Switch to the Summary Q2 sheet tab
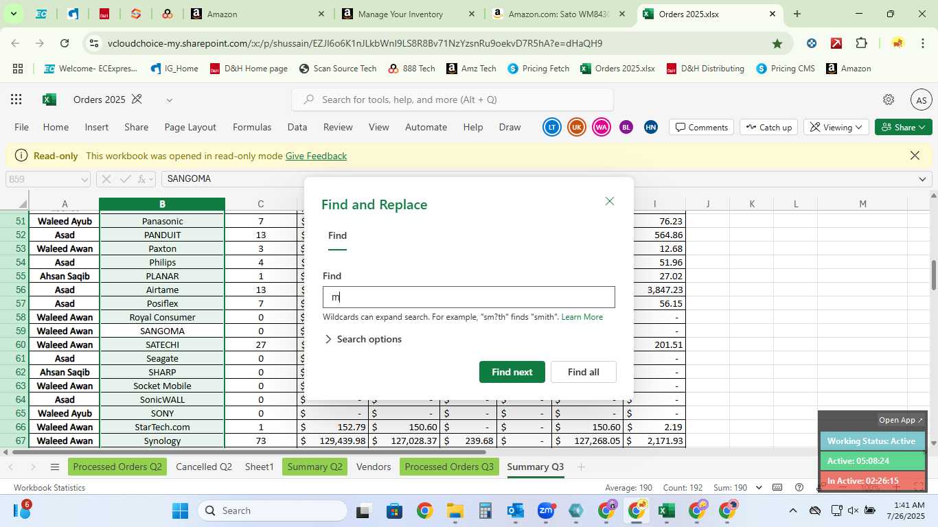The width and height of the screenshot is (938, 527). point(314,467)
